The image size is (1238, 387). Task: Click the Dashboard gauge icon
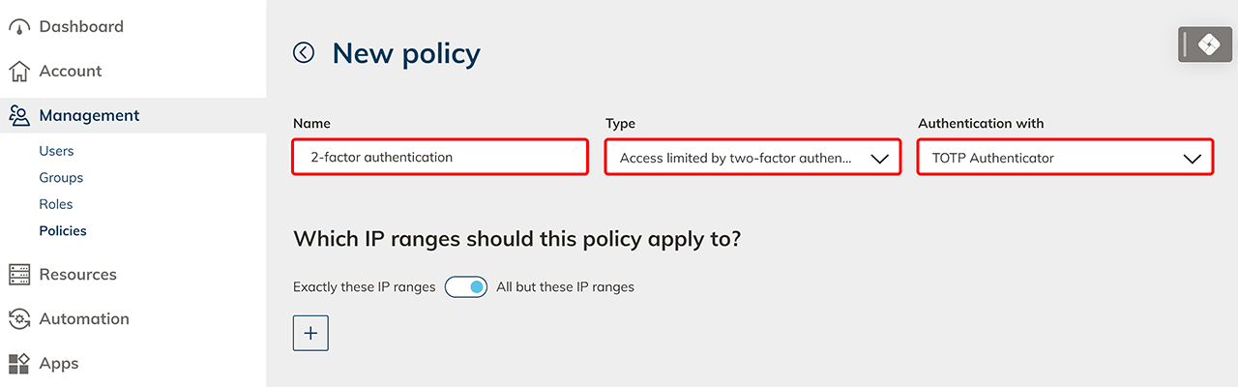click(x=19, y=27)
